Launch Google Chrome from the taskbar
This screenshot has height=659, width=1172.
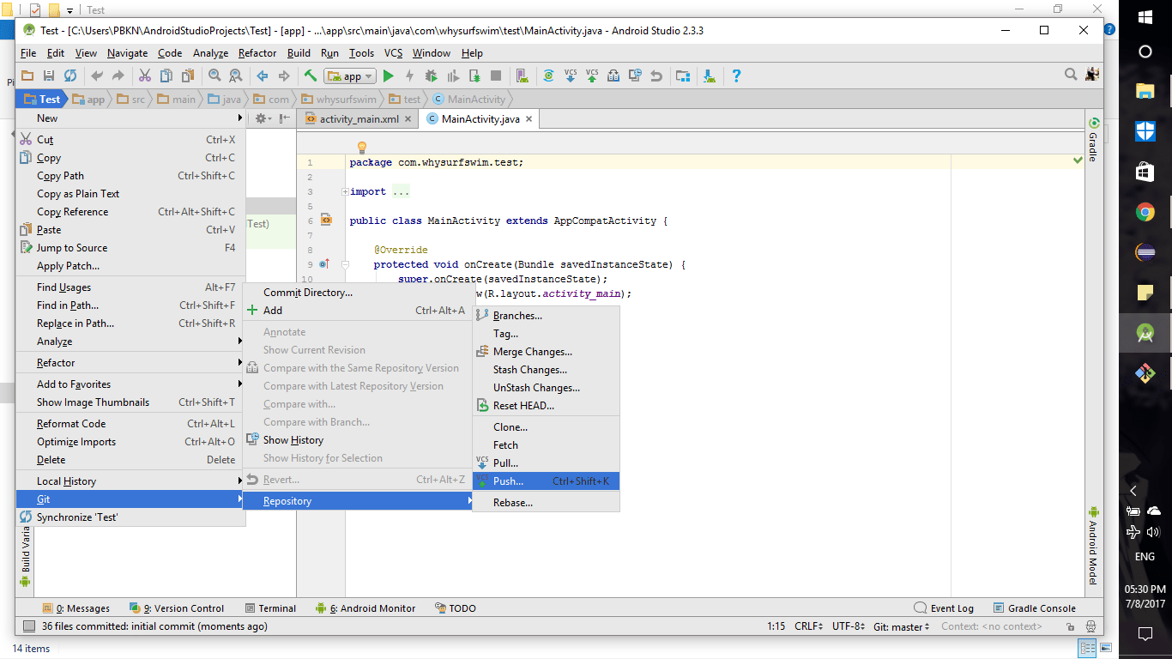[1145, 212]
